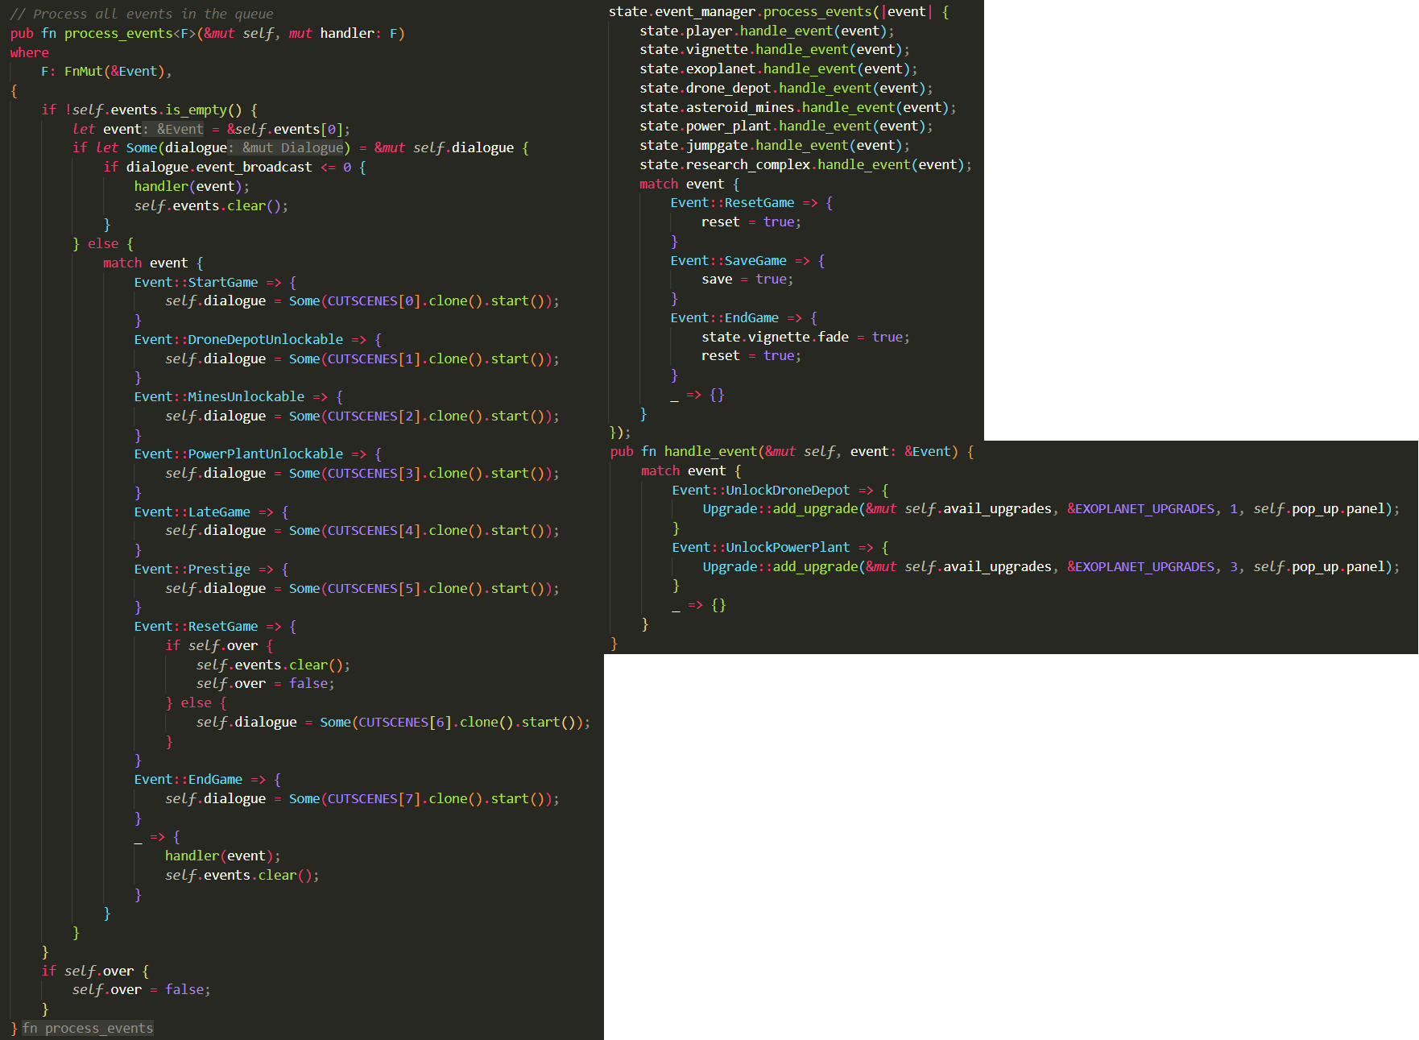Click the "&mut Dialogue" inlay type hint
1419x1040 pixels.
293,147
